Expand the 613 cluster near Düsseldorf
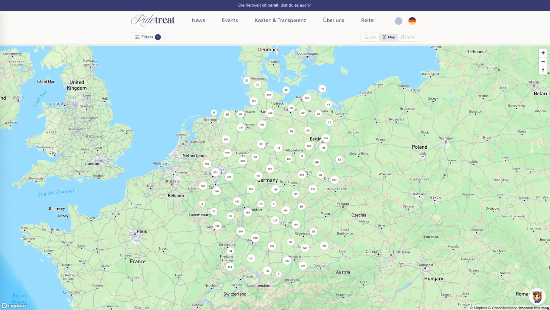 pos(215,172)
